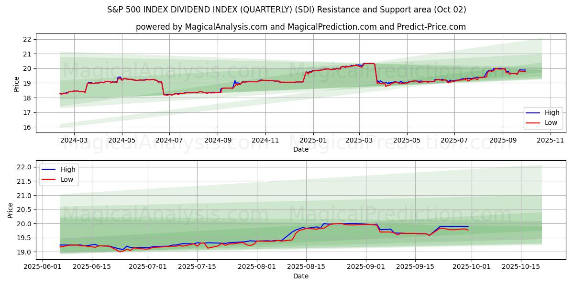Click the 2025-06-01 date tick on bottom chart
The height and width of the screenshot is (287, 574).
[43, 266]
